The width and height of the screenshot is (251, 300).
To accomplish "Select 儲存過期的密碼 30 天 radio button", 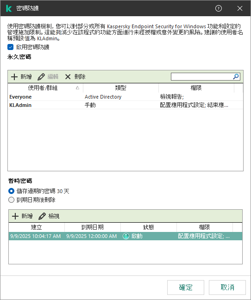I will 11,191.
